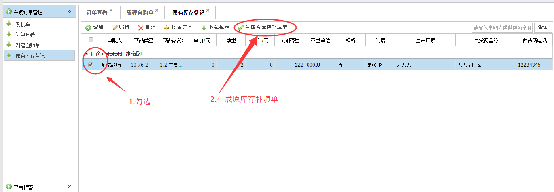The height and width of the screenshot is (192, 554).
Task: Click the 查询 (Search) button
Action: (543, 27)
